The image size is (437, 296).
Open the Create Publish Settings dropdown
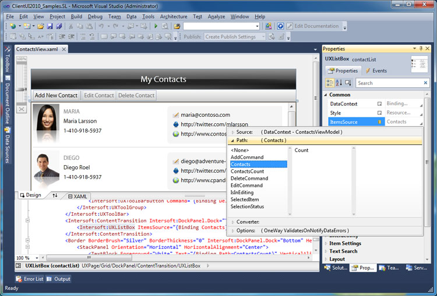262,37
